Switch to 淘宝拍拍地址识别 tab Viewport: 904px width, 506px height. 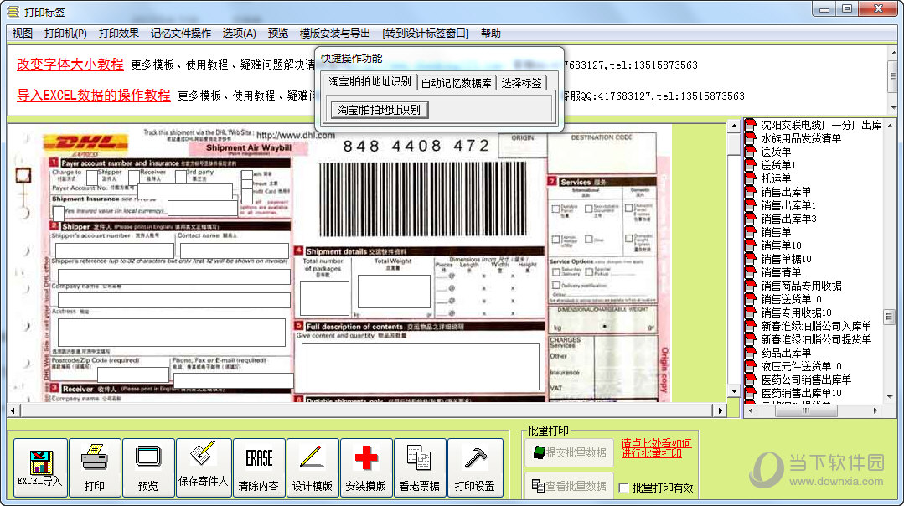click(x=369, y=81)
